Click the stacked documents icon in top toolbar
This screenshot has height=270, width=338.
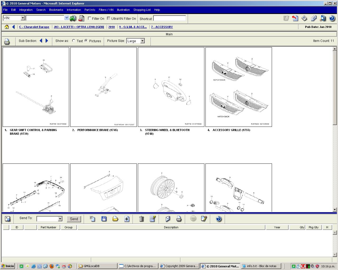314,18
